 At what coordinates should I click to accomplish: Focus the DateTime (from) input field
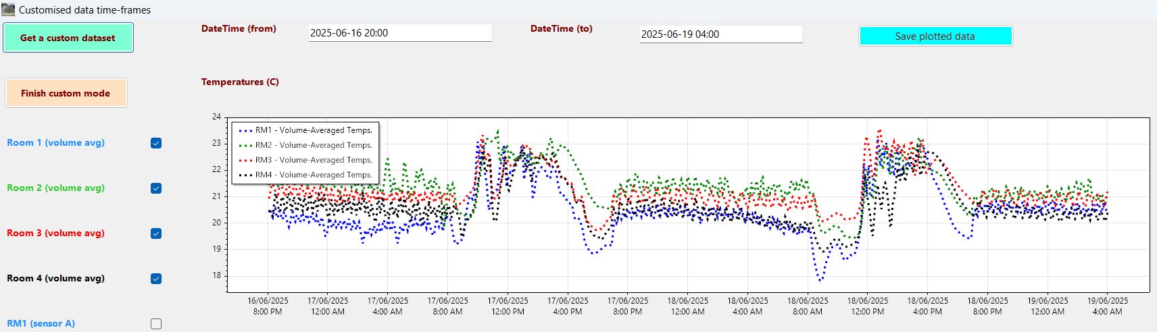click(399, 33)
